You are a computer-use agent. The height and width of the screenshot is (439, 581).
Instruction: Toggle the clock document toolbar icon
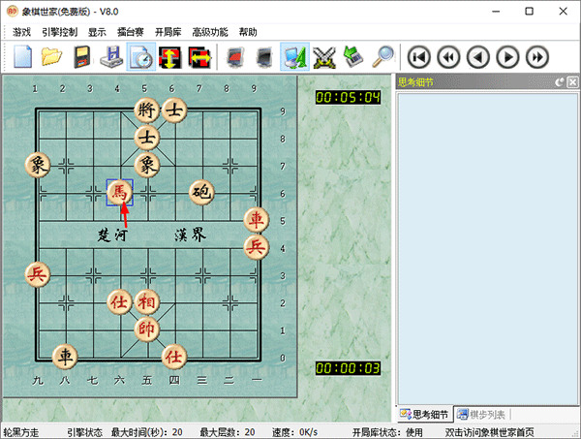point(141,57)
